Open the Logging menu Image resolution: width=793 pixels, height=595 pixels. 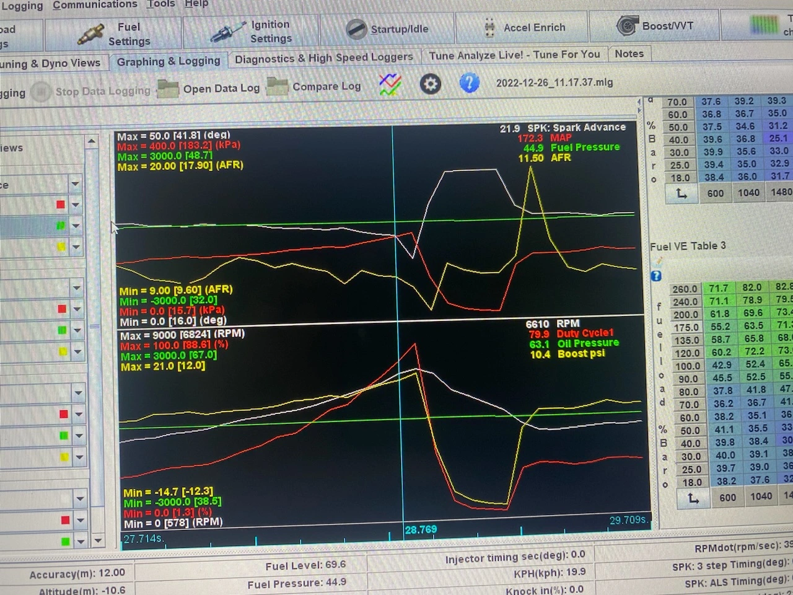22,6
